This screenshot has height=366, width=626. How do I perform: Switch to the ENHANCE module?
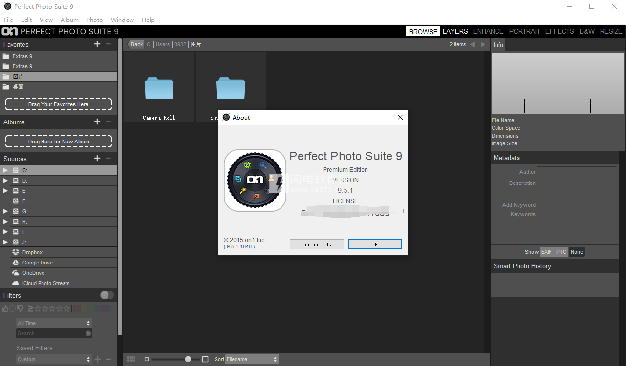[488, 31]
